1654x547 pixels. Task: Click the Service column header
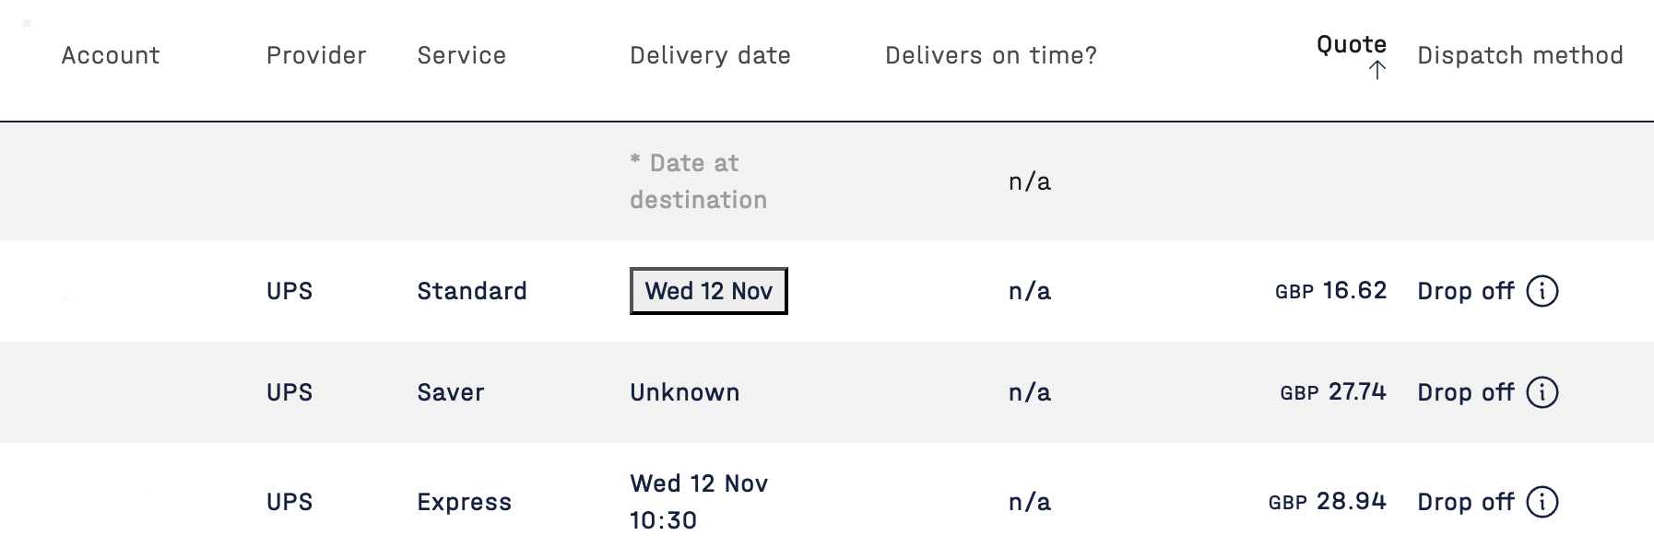(x=461, y=55)
